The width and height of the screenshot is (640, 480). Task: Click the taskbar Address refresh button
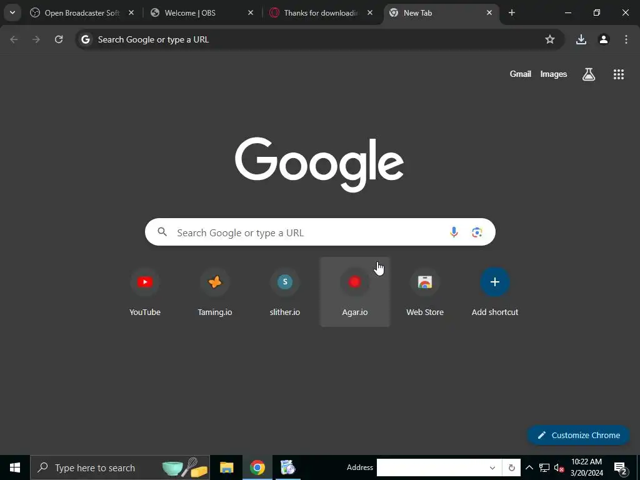(x=511, y=467)
